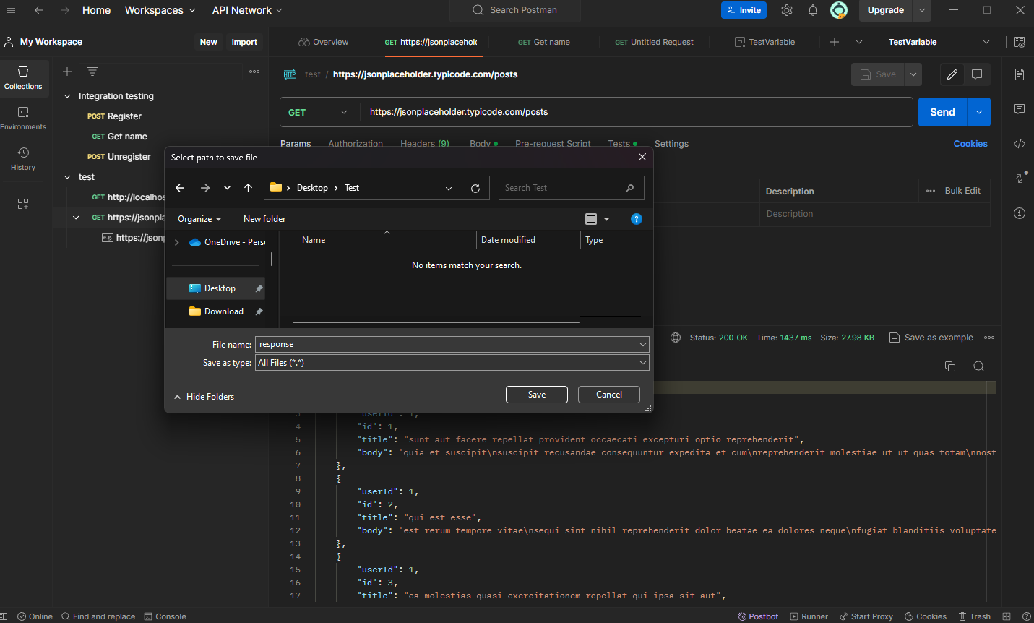
Task: Click the File name input field
Action: pos(446,345)
